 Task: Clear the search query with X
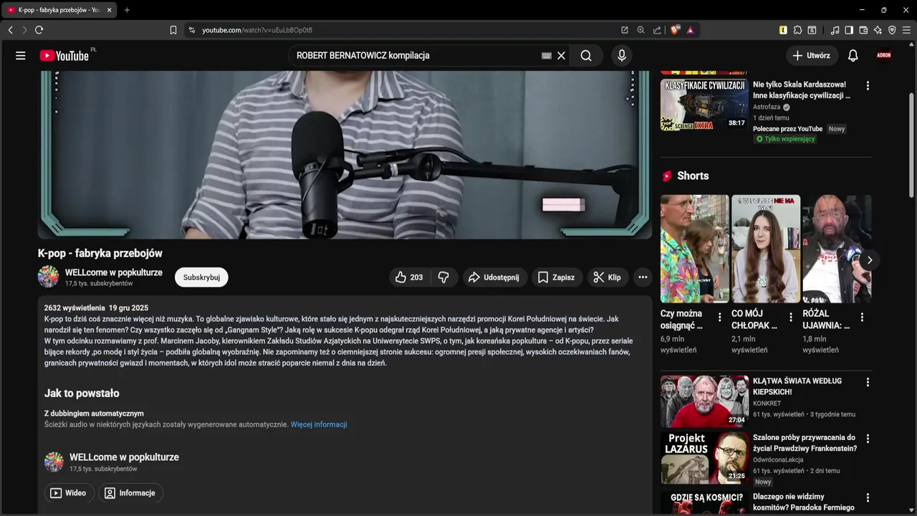point(562,55)
